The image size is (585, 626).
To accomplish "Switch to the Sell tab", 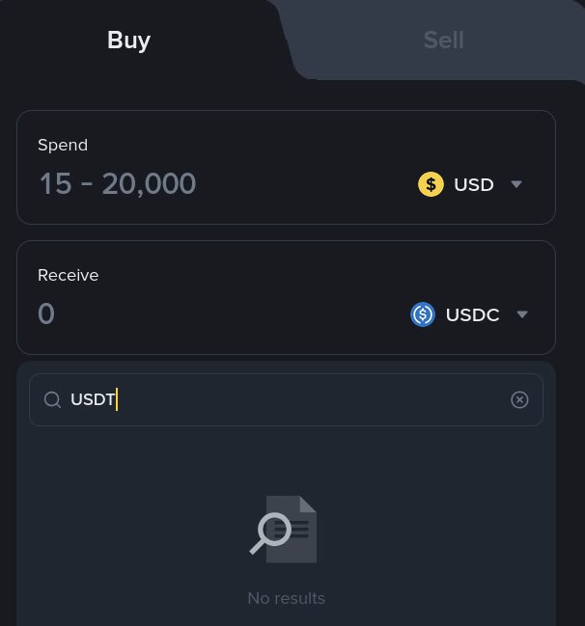I will (x=443, y=41).
